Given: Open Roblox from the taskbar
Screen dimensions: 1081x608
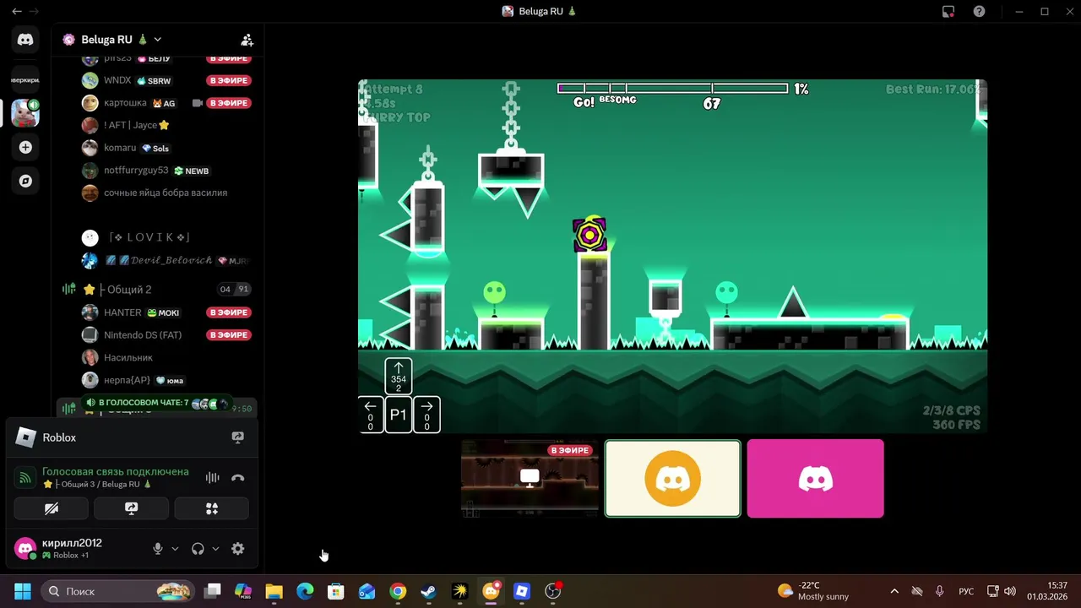Looking at the screenshot, I should tap(522, 591).
